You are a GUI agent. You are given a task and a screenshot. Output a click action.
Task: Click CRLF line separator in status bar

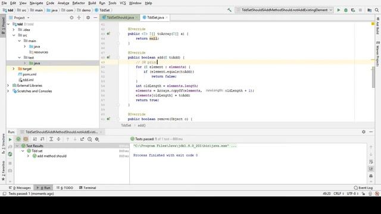[x=339, y=194]
